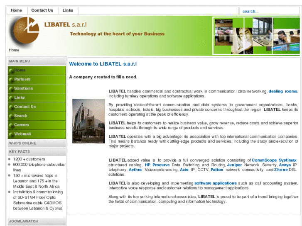
Task: Click the WHO'S ONLINE section header
Action: 37,143
